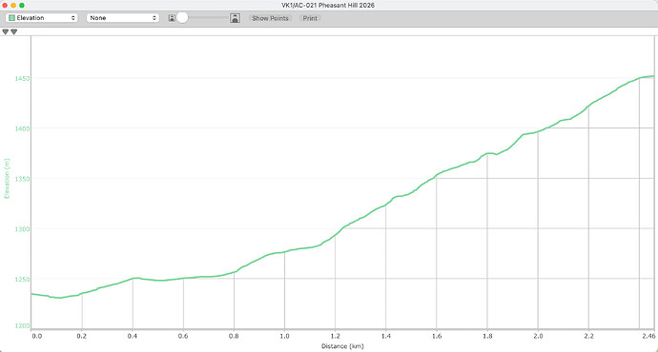
Task: Click the Distance (km) axis title
Action: [342, 346]
